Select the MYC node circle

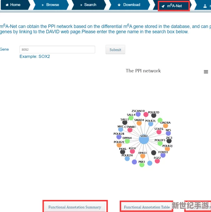[x=120, y=129]
